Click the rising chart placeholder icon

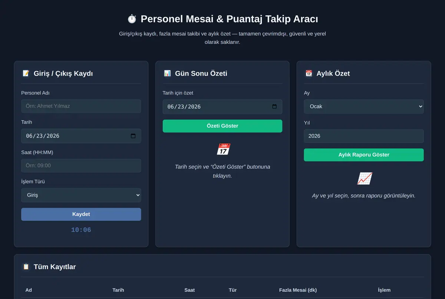coord(364,178)
